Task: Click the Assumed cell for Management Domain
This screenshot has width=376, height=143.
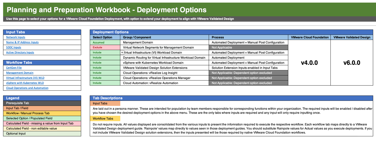Action: [x=105, y=42]
